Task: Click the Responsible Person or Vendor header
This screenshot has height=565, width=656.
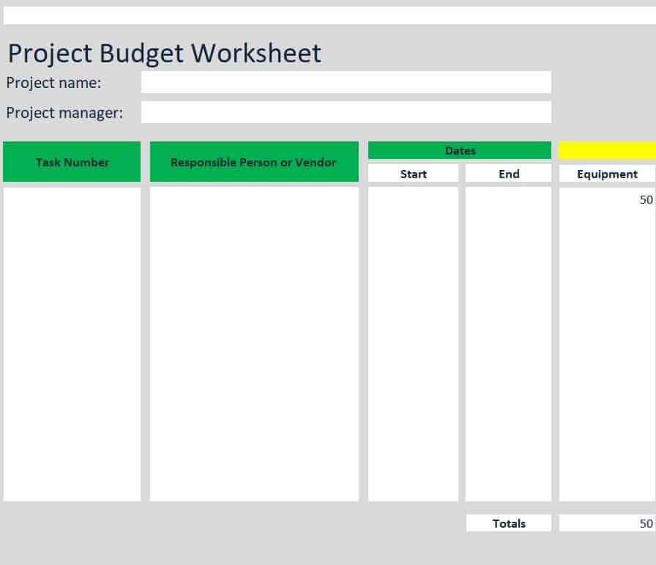Action: tap(253, 162)
